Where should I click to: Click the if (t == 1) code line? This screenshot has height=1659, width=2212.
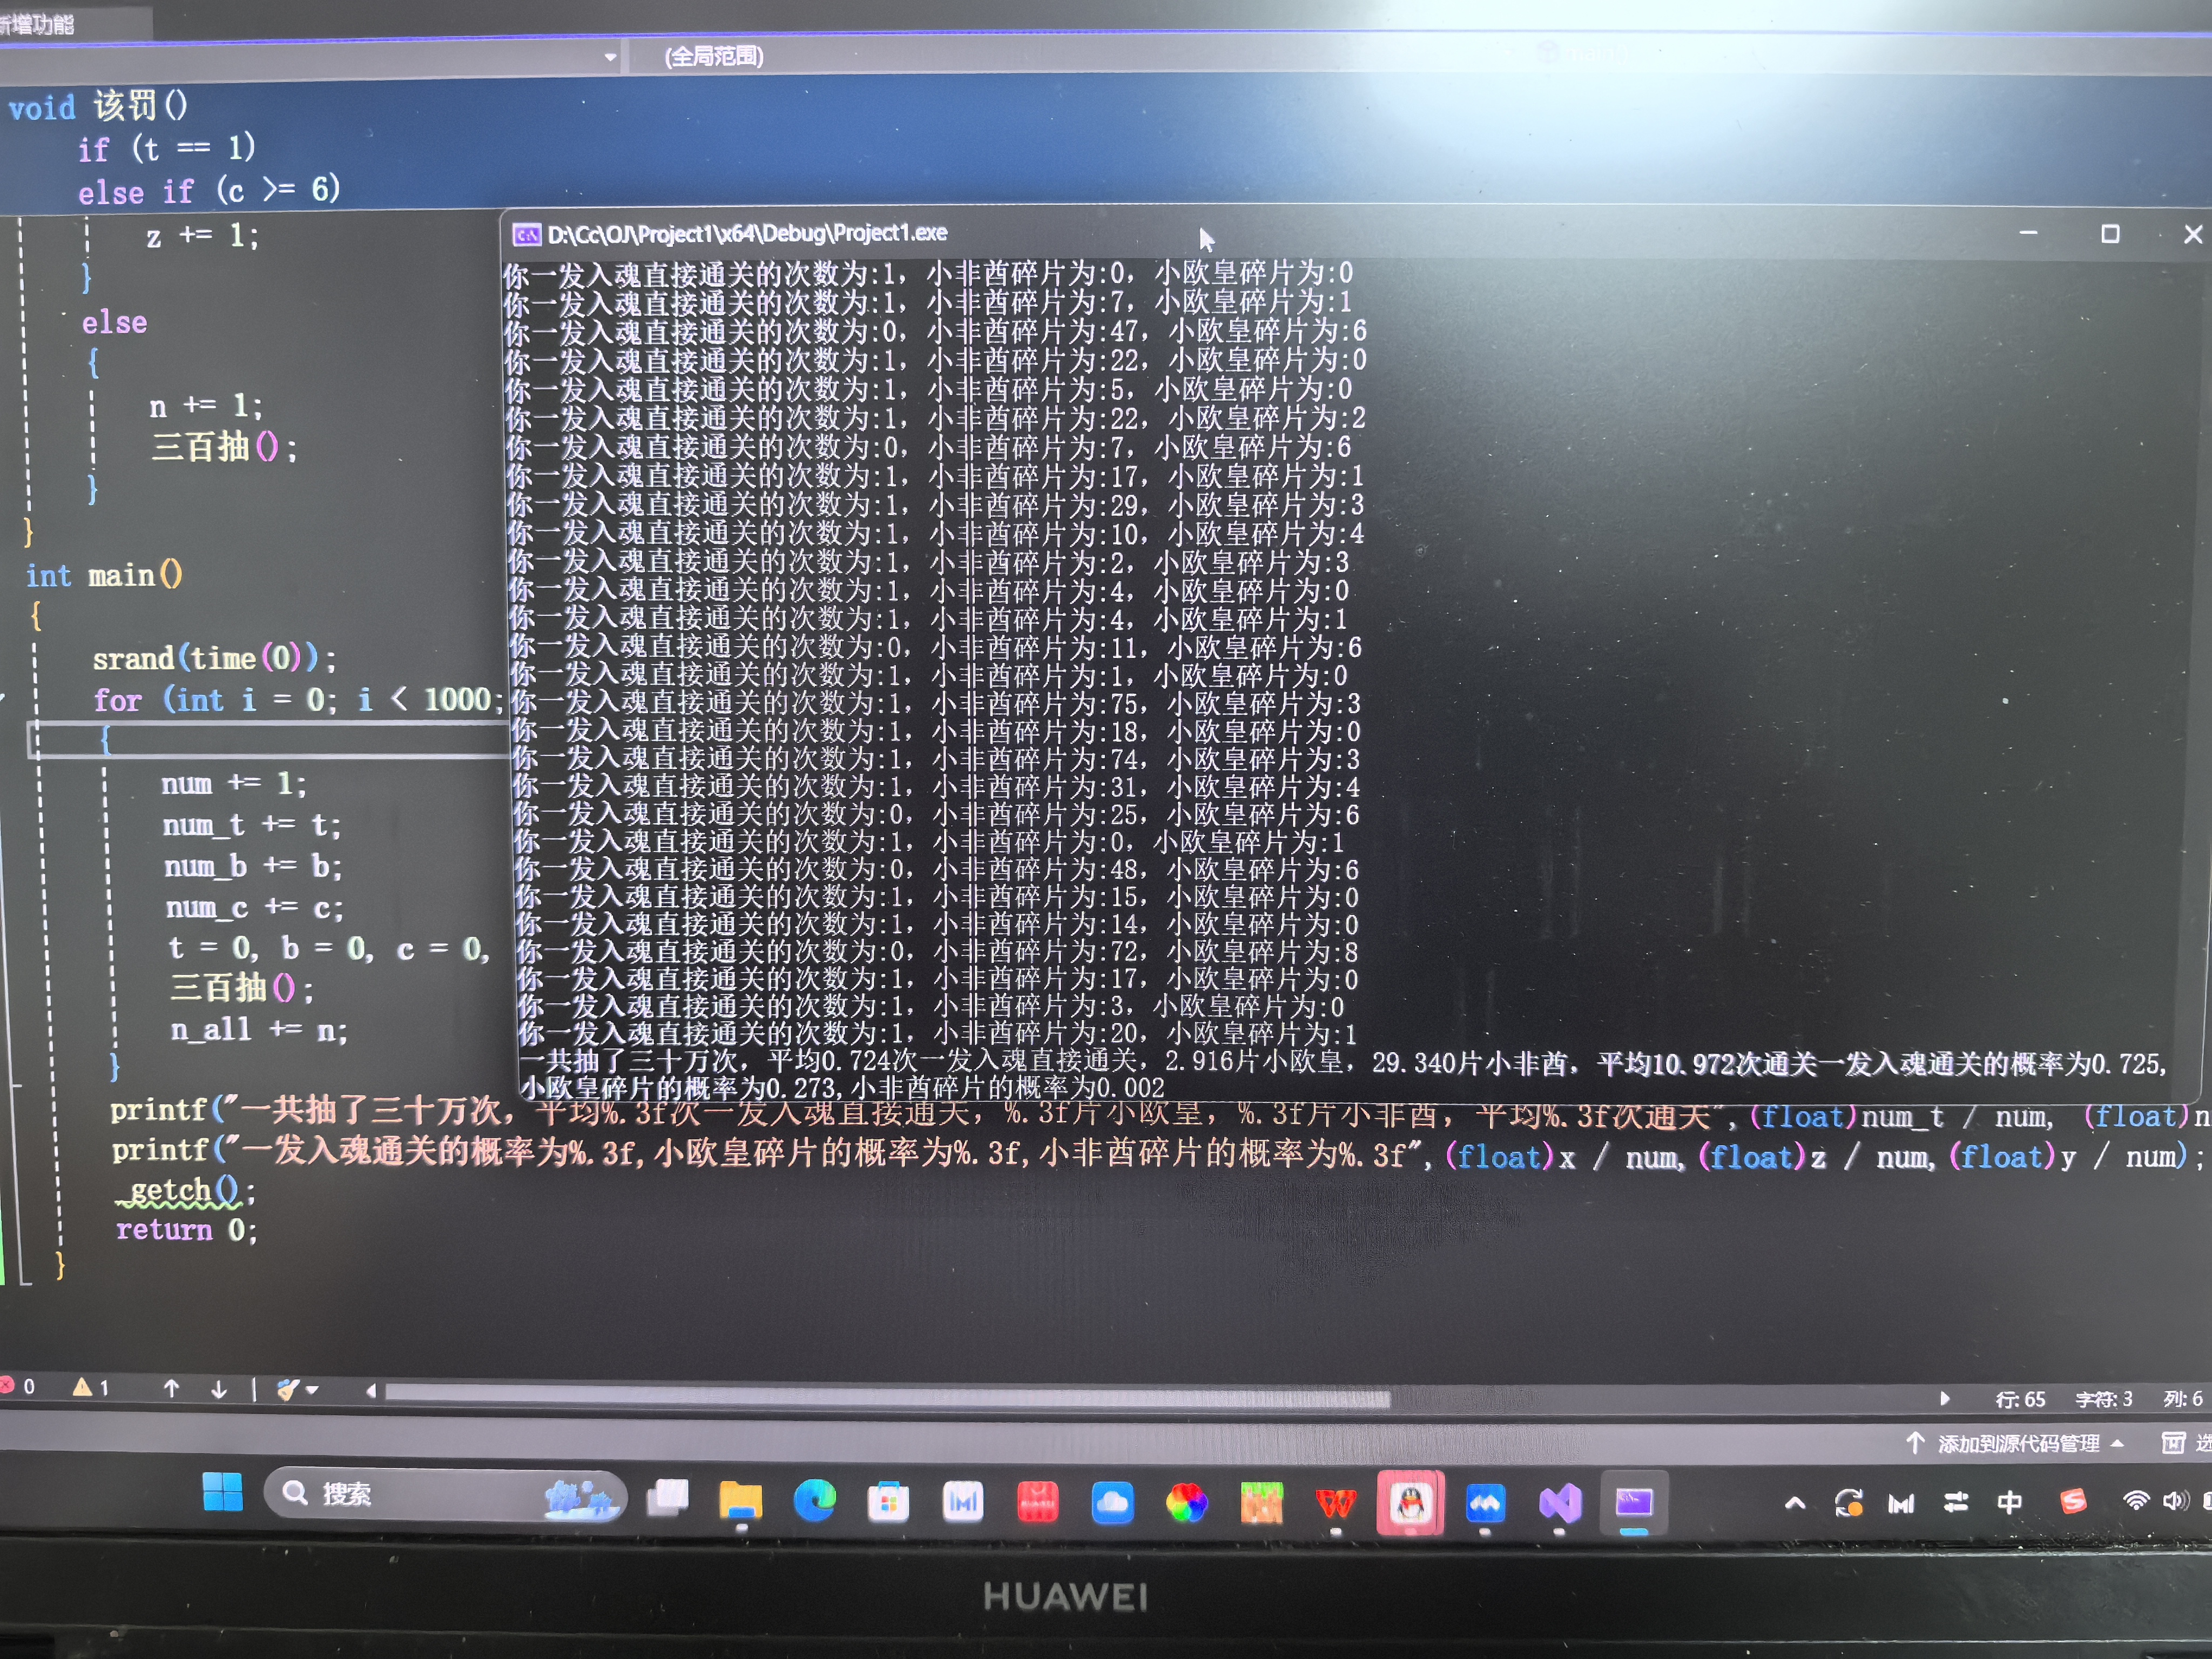click(167, 149)
